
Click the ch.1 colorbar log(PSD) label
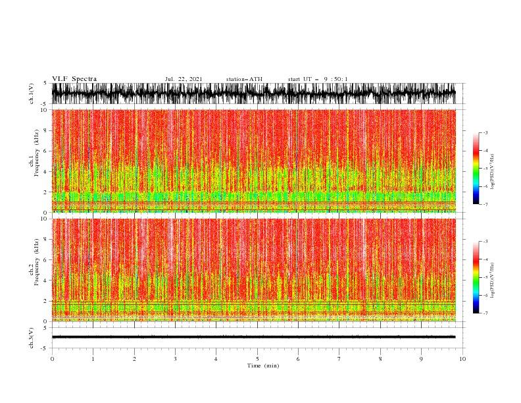click(x=492, y=172)
